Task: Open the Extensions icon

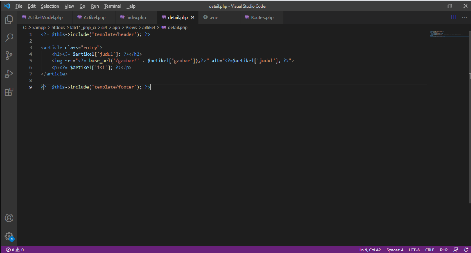Action: click(x=9, y=92)
